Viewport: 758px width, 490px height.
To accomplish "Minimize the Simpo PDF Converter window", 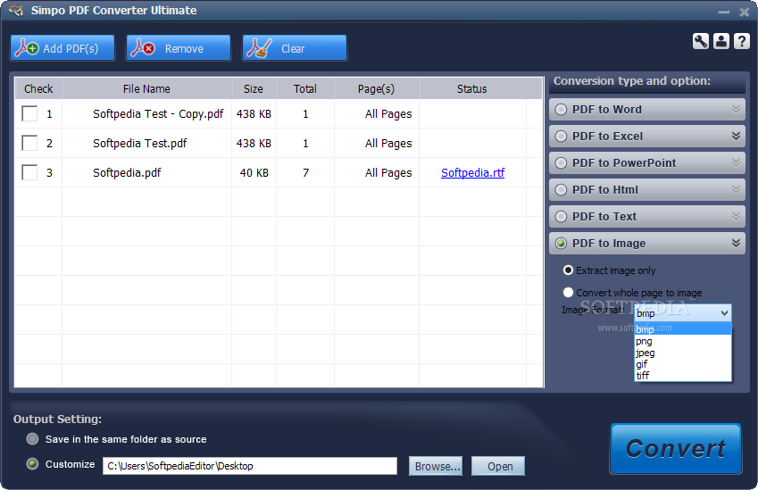I will coord(724,12).
